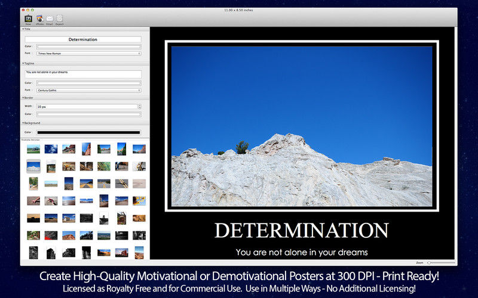
Task: Select the green field sample thumbnail
Action: (33, 149)
